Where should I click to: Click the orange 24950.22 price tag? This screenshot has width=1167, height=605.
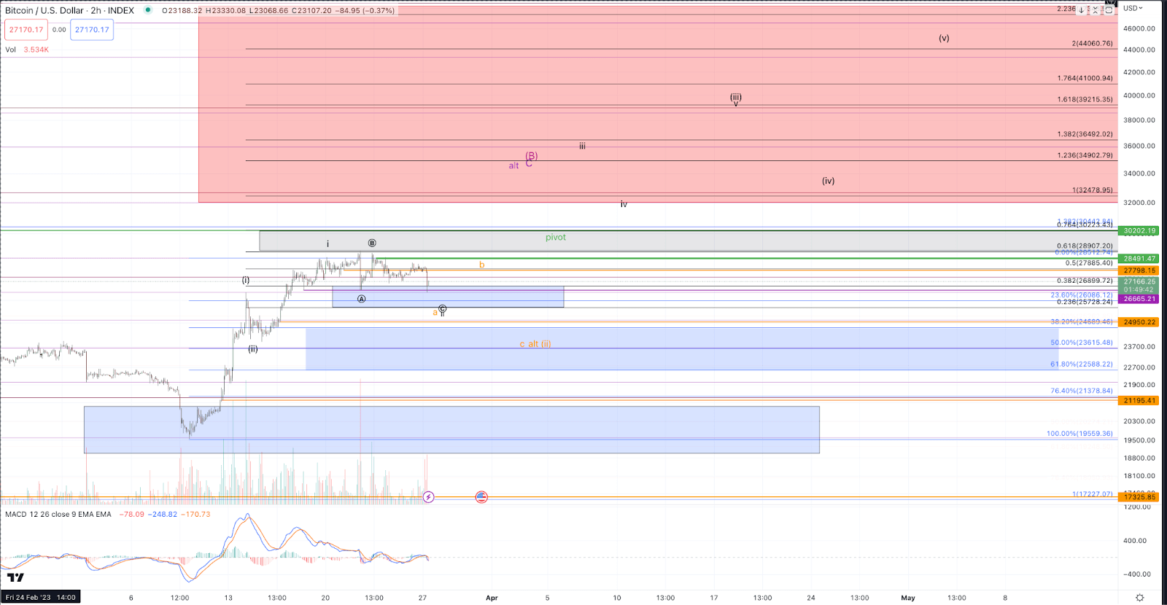[1139, 322]
